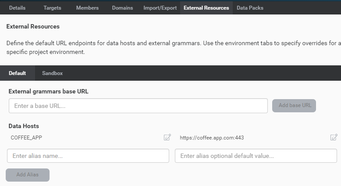Click the https://coffee.app.com:443 URL text
341x186 pixels.
tap(212, 138)
